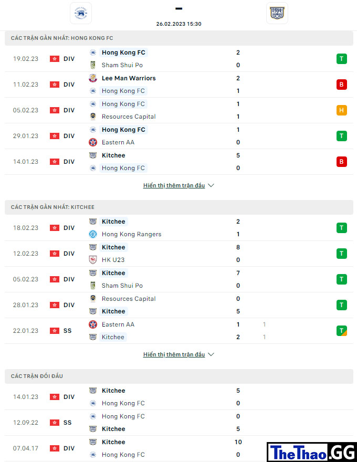Screen dimensions: 357x462
Task: Click the half-orange T badge for 22.01.23 match
Action: pos(342,331)
